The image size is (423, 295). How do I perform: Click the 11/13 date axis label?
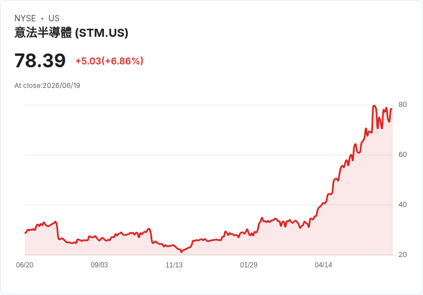174,265
